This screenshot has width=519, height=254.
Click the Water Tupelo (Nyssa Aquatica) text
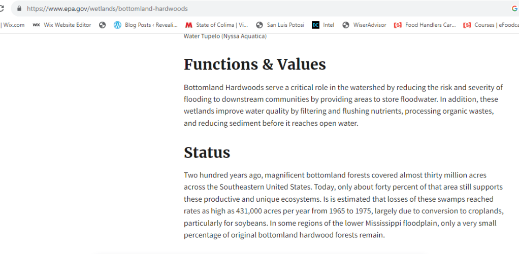225,36
